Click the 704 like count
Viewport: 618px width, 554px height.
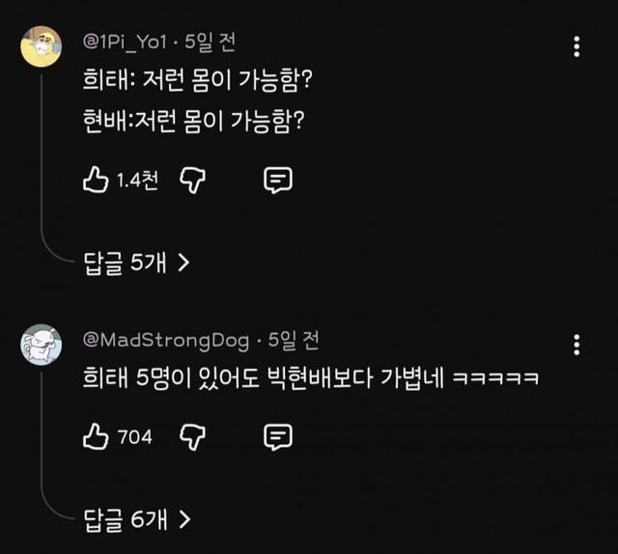(135, 437)
